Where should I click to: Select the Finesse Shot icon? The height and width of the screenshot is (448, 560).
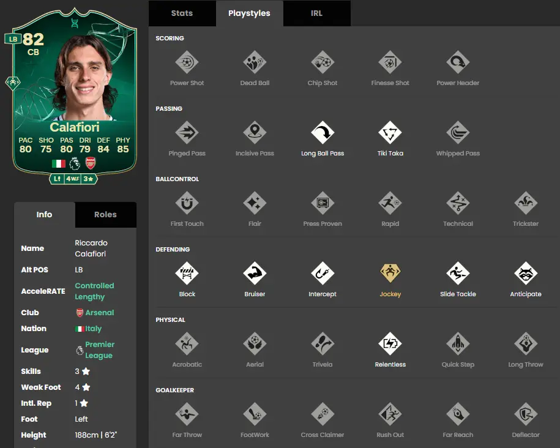pos(390,62)
